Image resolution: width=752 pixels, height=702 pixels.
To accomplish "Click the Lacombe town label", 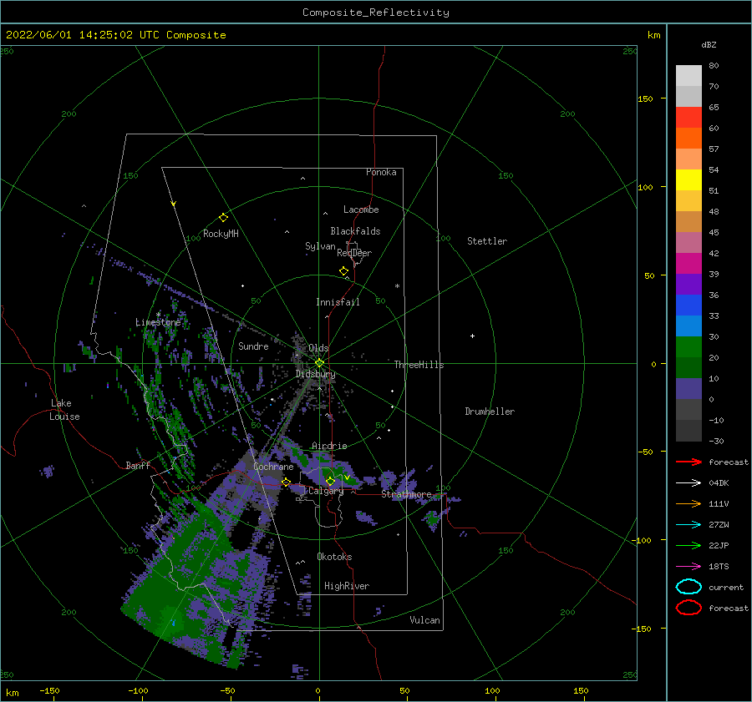I will coord(361,210).
